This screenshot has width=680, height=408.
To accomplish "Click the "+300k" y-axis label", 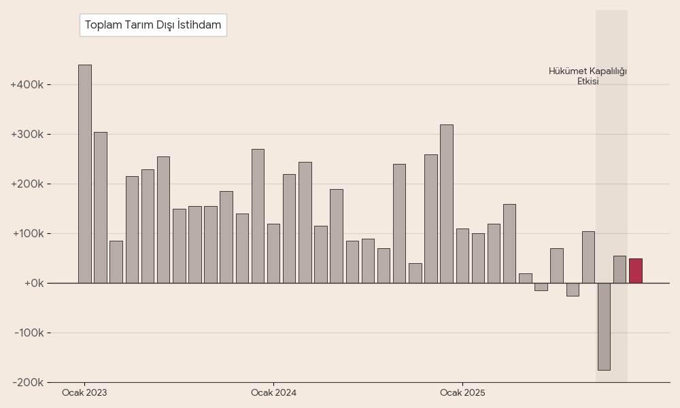I will 27,135.
